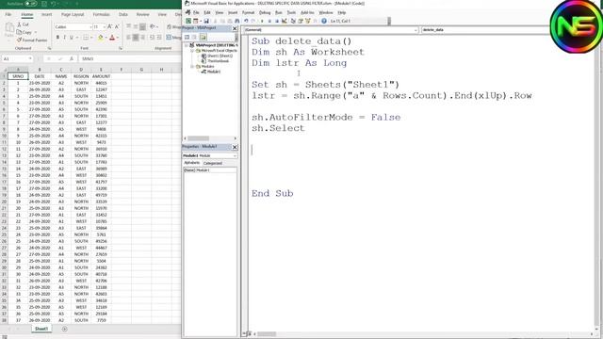The image size is (603, 339).
Task: Click the AMOUNT header cell
Action: [x=101, y=76]
